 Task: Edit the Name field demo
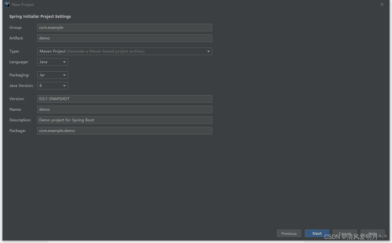click(x=124, y=109)
